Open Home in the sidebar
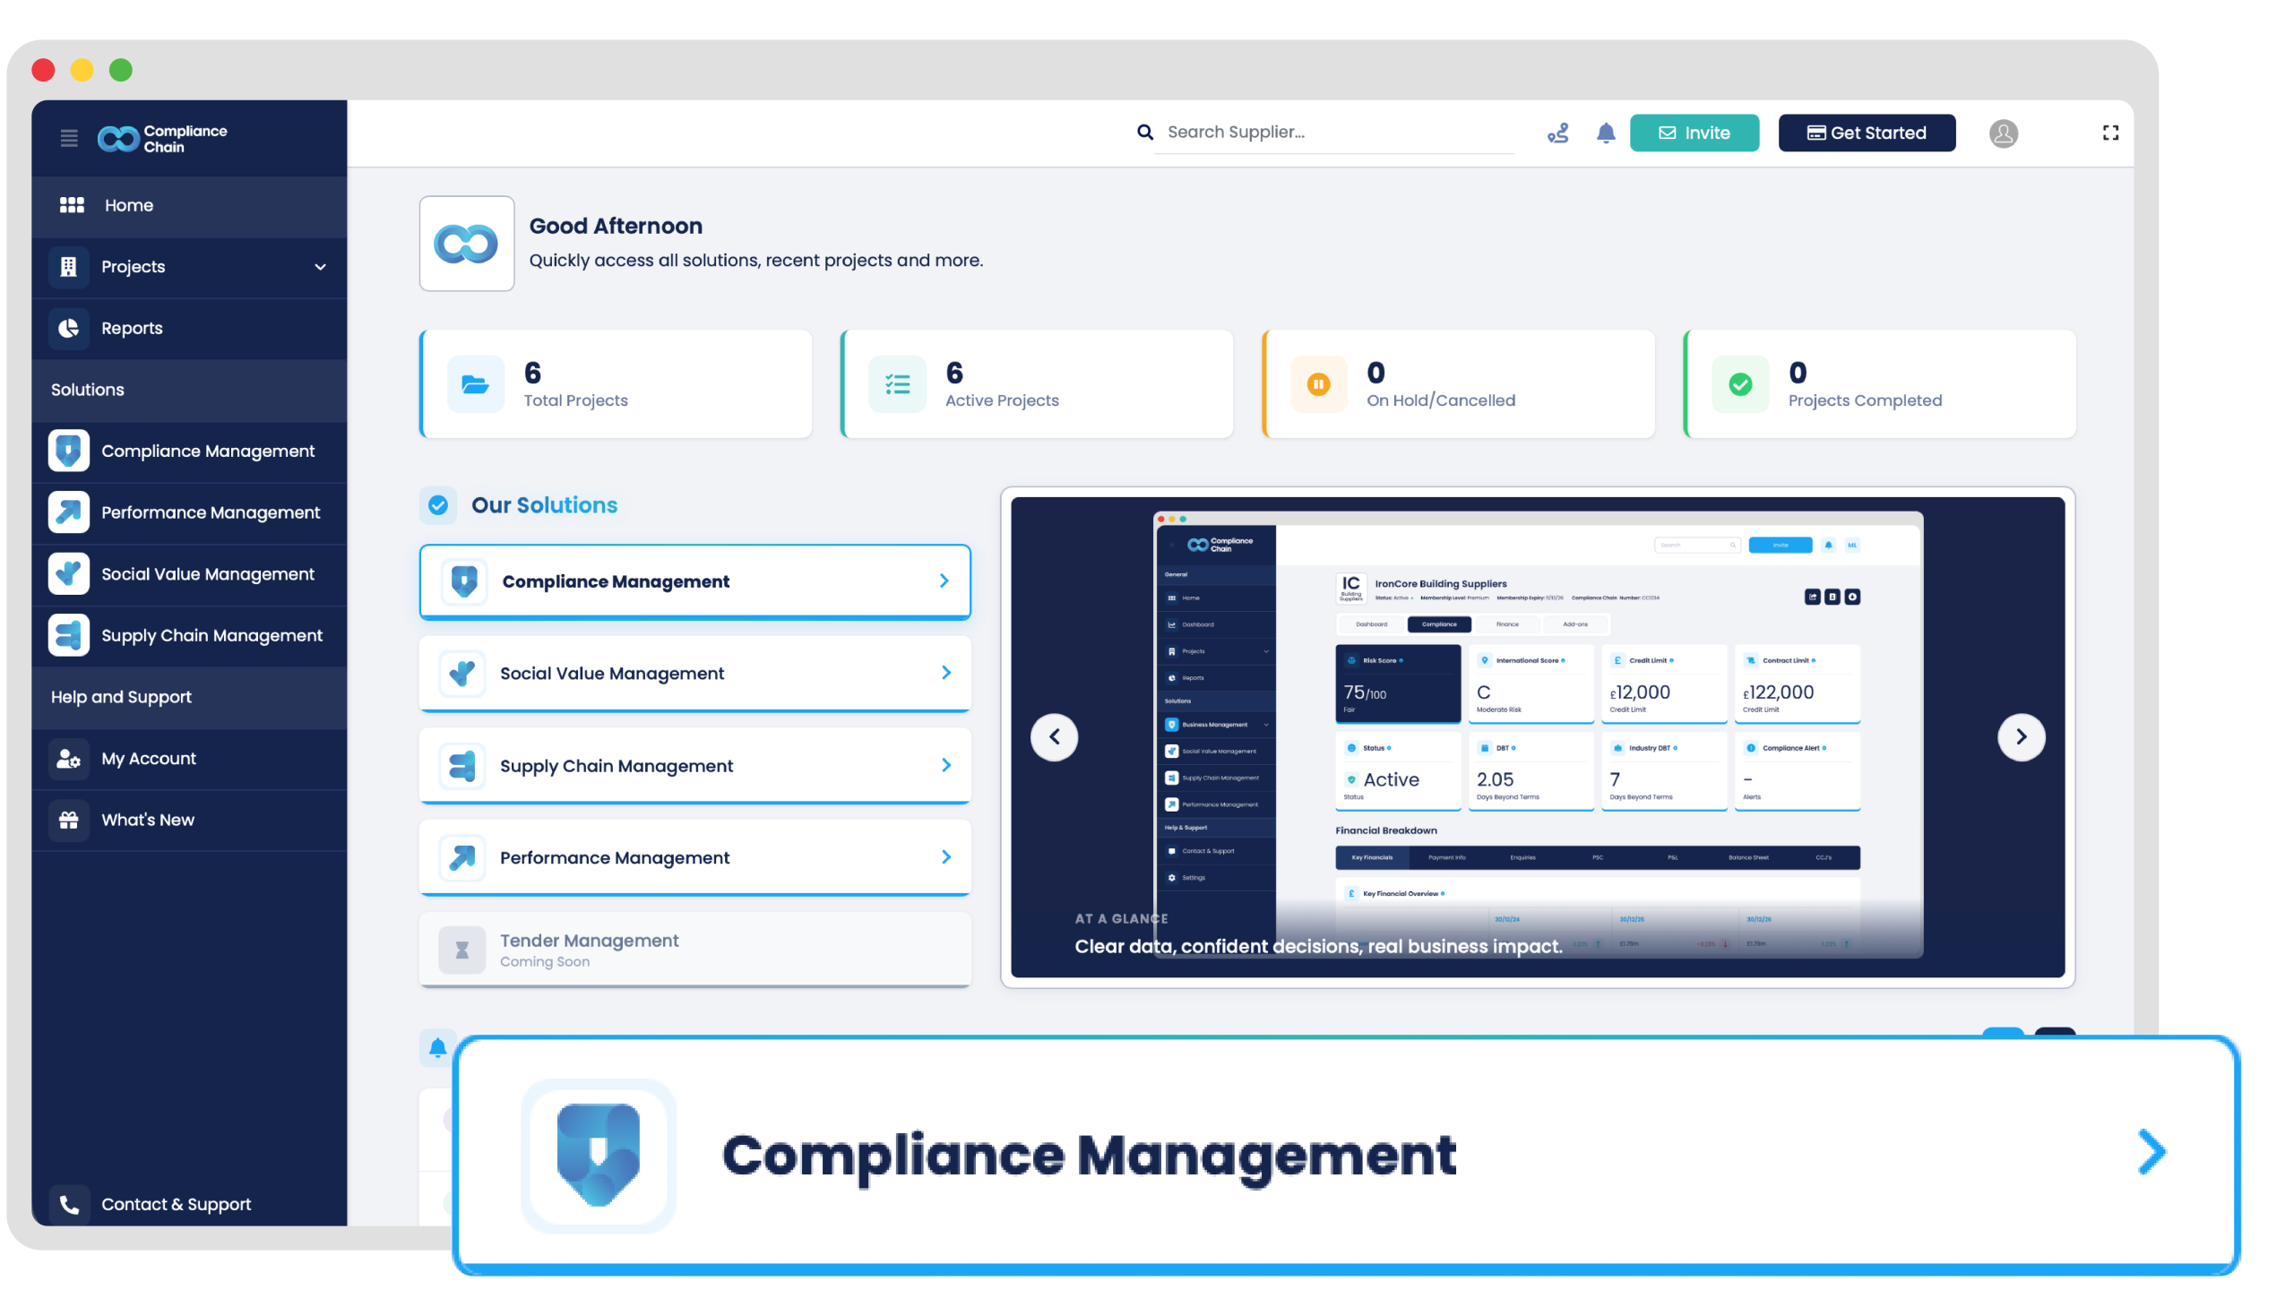 click(189, 205)
